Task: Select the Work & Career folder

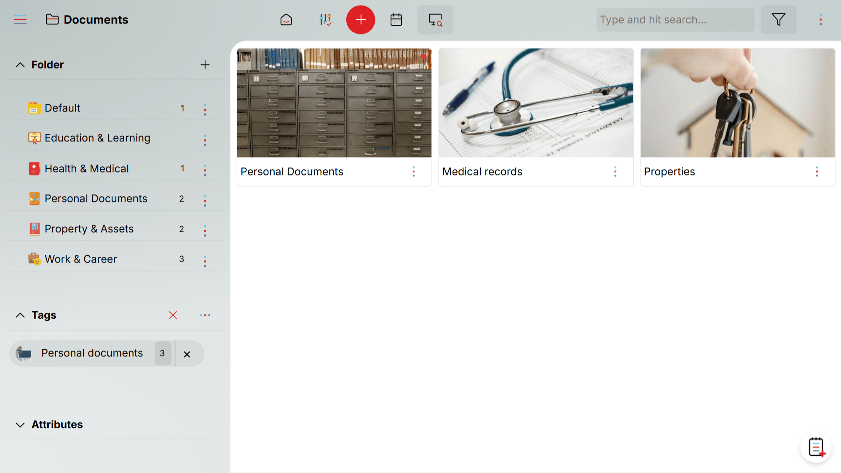Action: 80,259
